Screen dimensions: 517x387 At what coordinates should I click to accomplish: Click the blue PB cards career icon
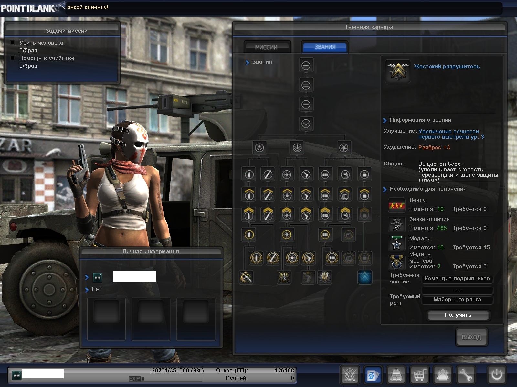tap(373, 375)
